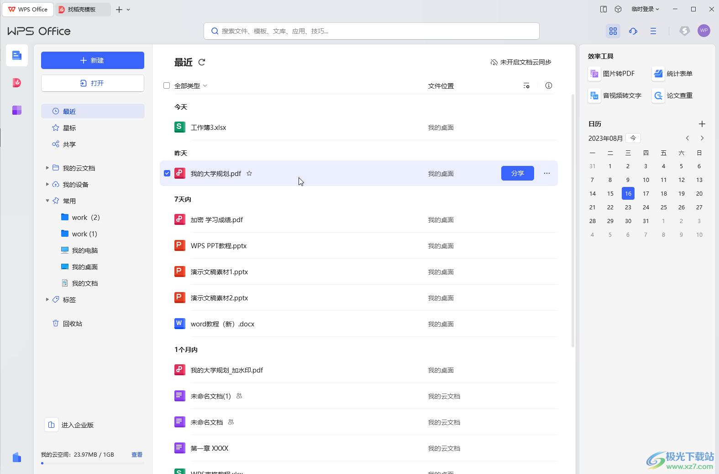
Task: Open the 论文查重 tool
Action: coord(672,96)
